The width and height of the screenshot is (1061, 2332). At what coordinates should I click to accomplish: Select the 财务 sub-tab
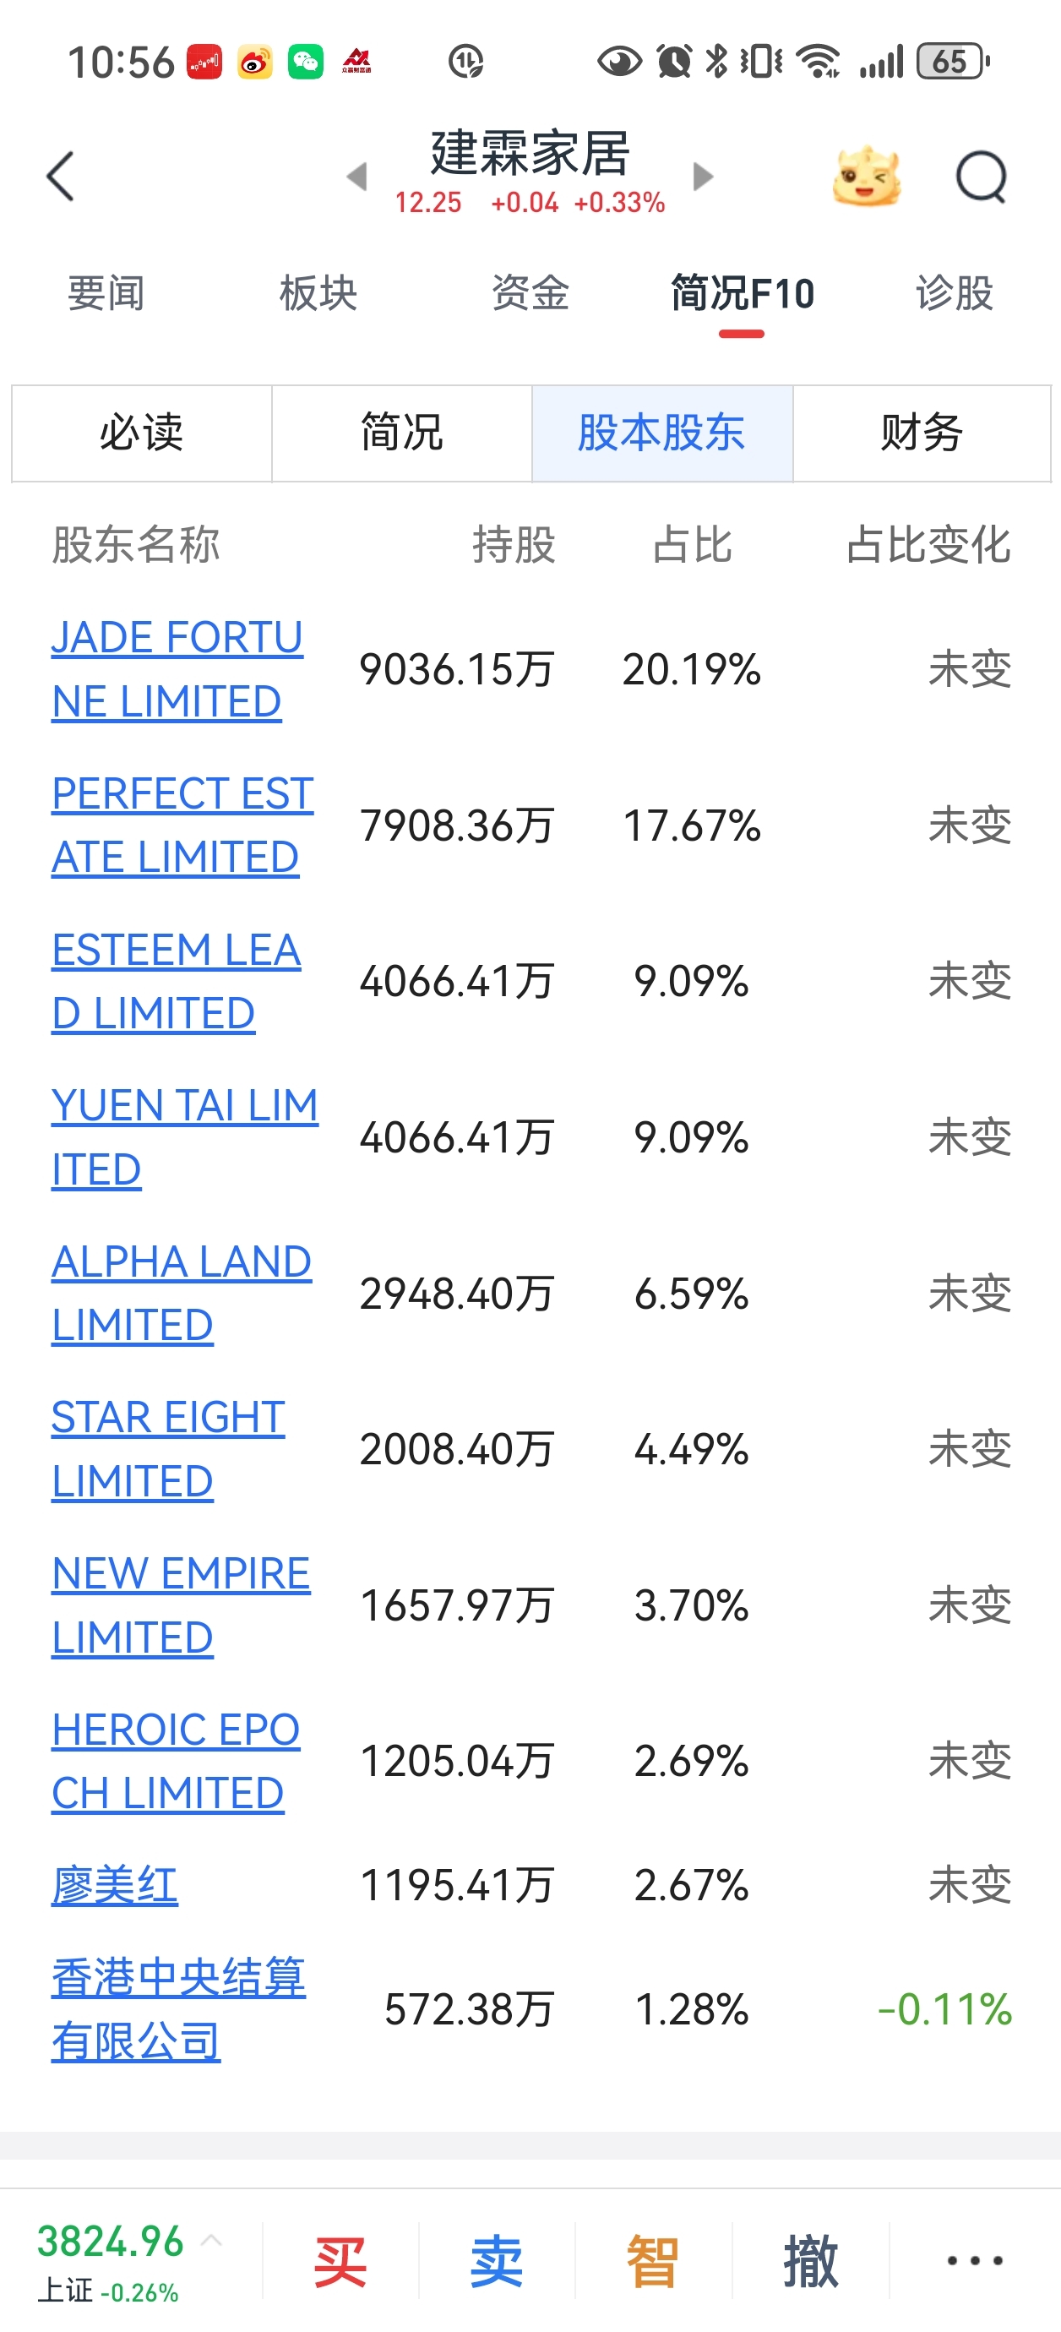point(922,433)
